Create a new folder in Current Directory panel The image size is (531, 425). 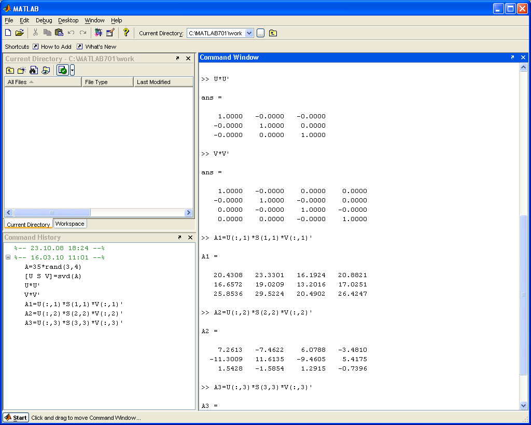[22, 71]
